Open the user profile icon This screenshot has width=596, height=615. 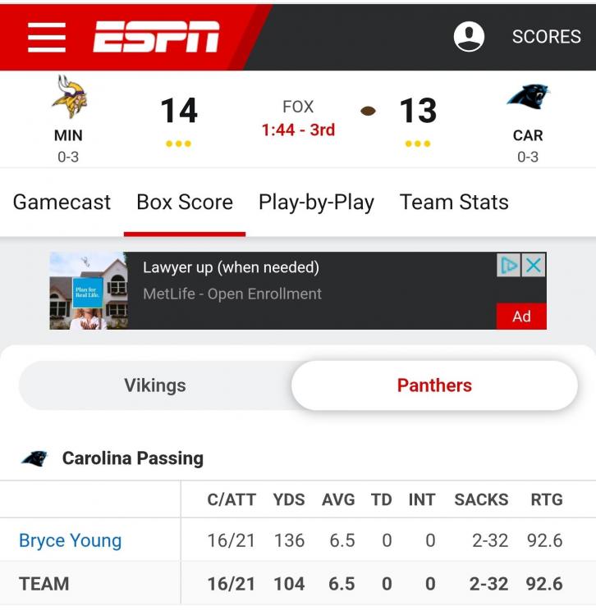click(469, 37)
